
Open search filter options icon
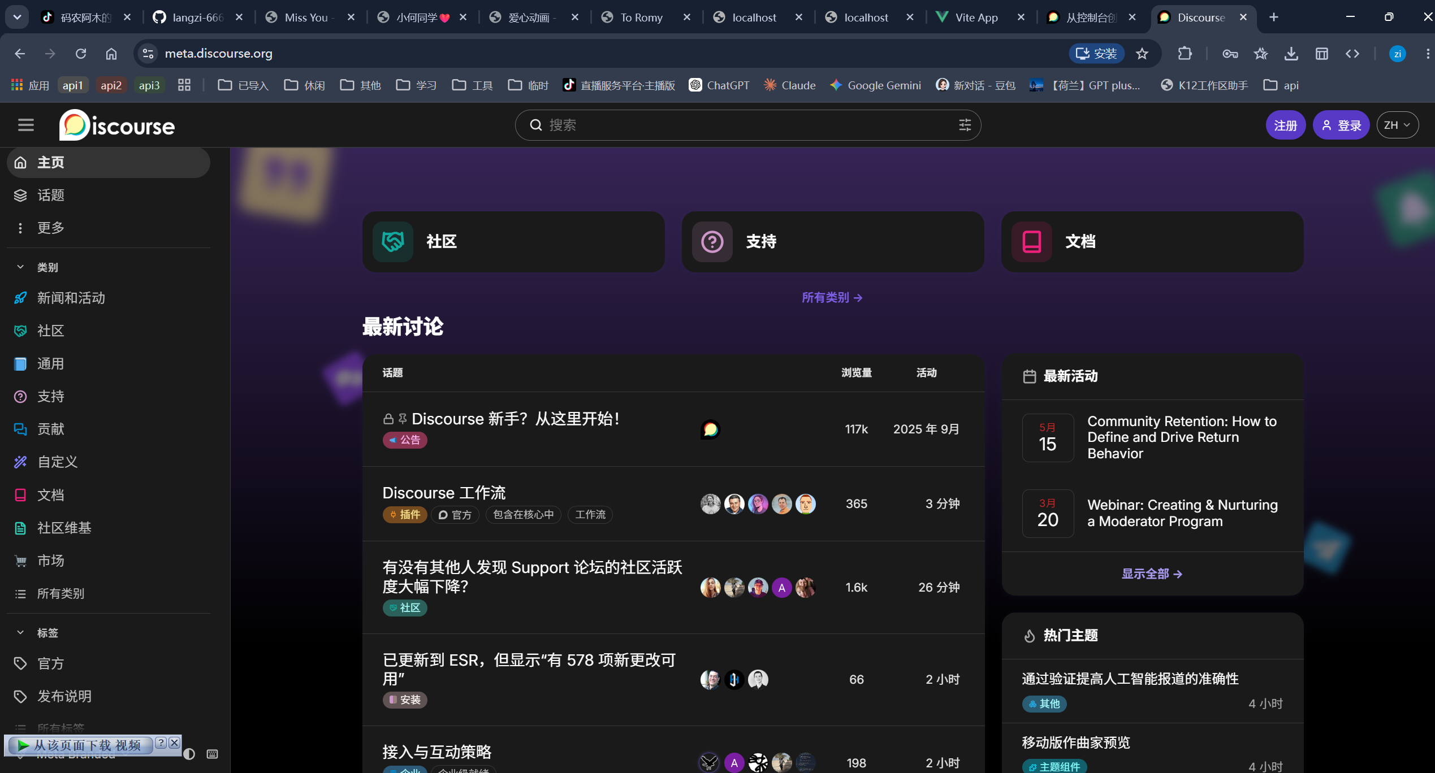(x=965, y=125)
